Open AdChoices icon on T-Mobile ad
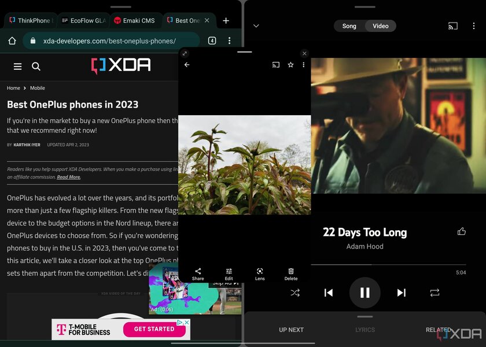 pyautogui.click(x=180, y=323)
